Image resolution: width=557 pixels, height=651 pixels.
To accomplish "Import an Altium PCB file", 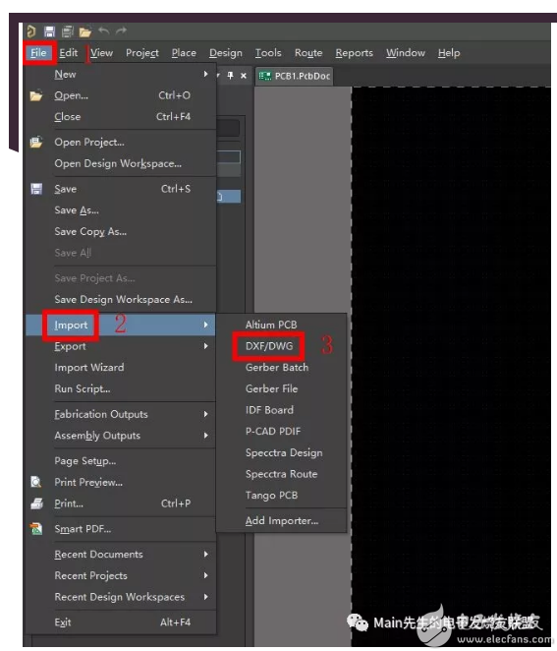I will [281, 325].
